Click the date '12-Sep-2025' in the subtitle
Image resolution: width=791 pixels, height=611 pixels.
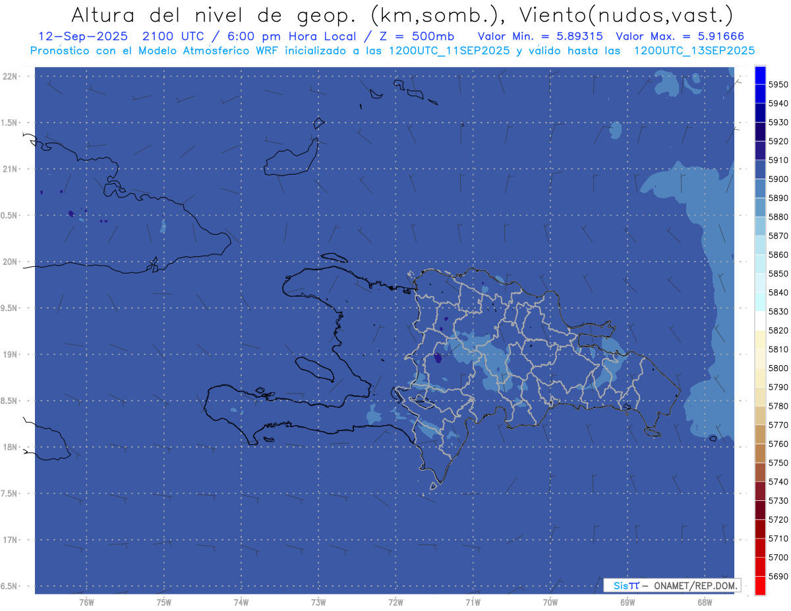[82, 36]
